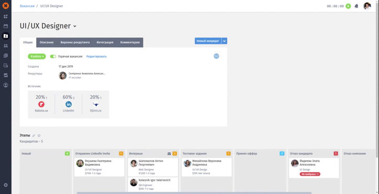The height and width of the screenshot is (194, 379).
Task: Expand arrow beside Новый кандидат button
Action: (224, 41)
